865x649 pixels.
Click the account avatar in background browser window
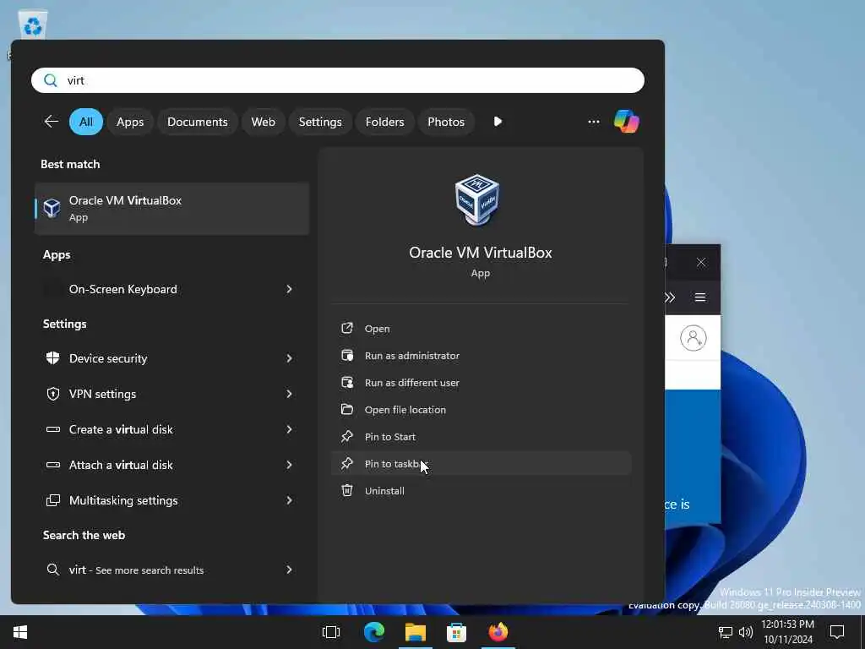[694, 338]
